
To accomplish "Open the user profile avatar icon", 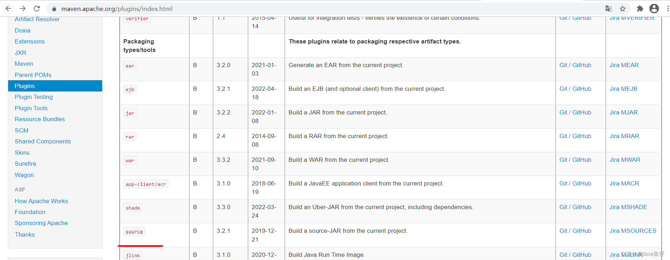I will (x=654, y=8).
